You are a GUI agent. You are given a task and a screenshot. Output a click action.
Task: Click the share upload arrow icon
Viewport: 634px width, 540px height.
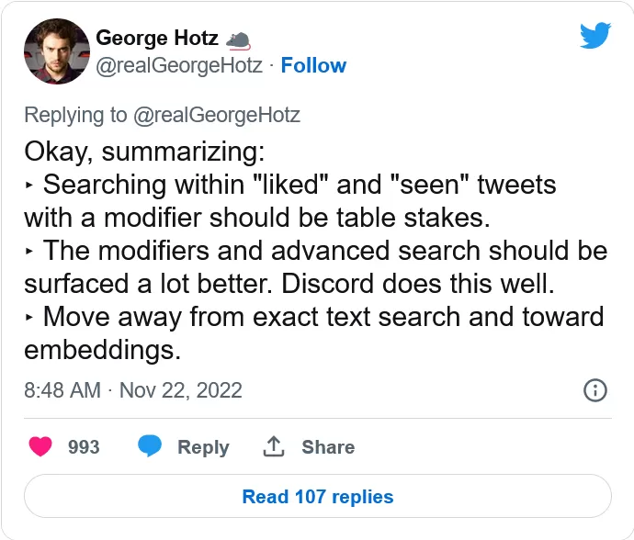(274, 446)
